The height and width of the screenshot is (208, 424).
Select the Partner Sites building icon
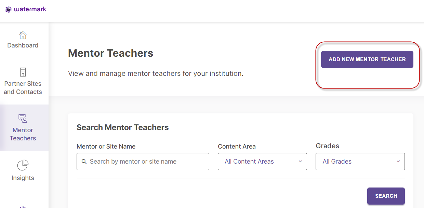23,72
